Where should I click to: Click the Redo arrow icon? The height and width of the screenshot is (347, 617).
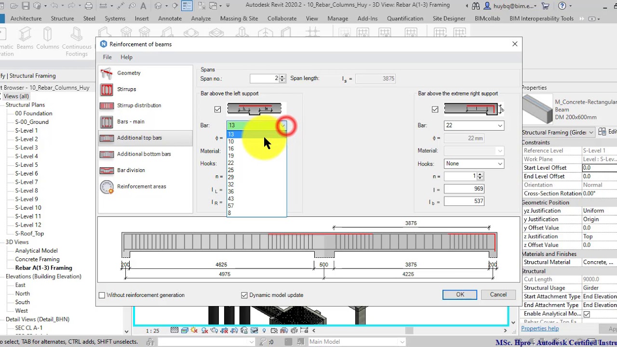click(x=72, y=6)
